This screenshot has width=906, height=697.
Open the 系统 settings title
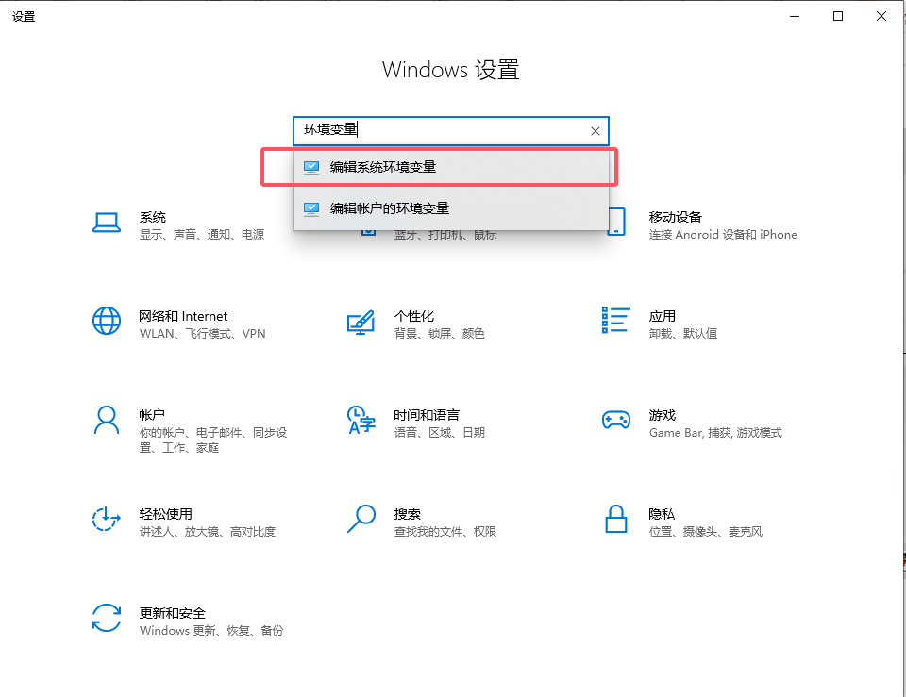click(153, 217)
